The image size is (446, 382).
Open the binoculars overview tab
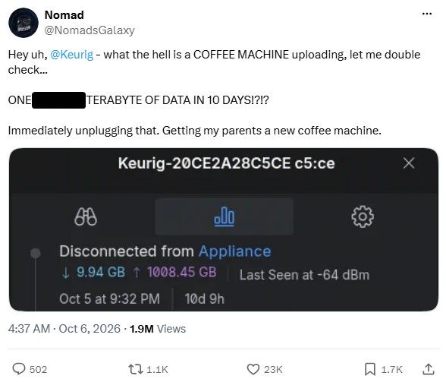tap(86, 216)
